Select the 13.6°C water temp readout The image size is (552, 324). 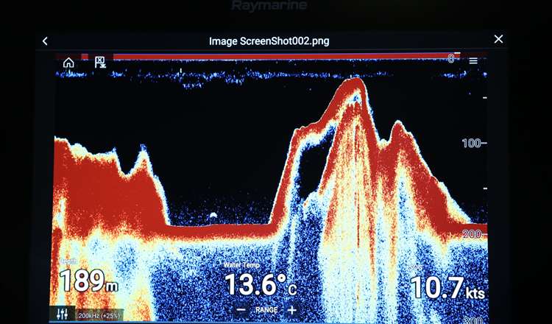pos(261,284)
